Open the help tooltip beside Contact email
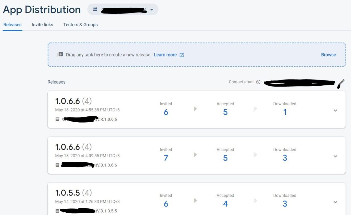 point(259,82)
